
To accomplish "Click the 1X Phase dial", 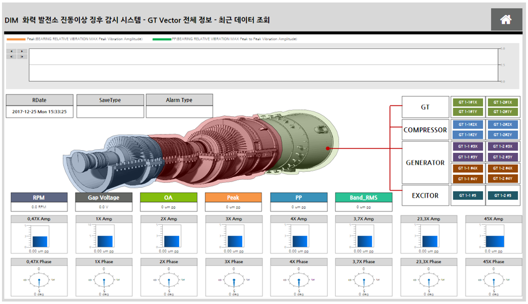I will click(104, 280).
